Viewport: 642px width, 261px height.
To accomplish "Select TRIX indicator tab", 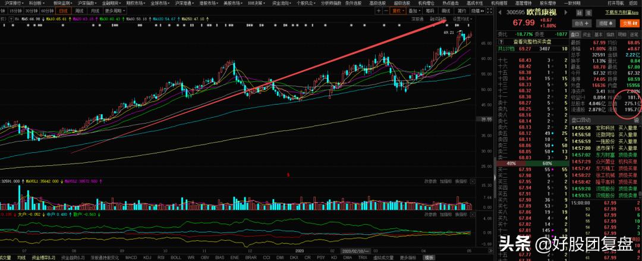I will (363, 257).
